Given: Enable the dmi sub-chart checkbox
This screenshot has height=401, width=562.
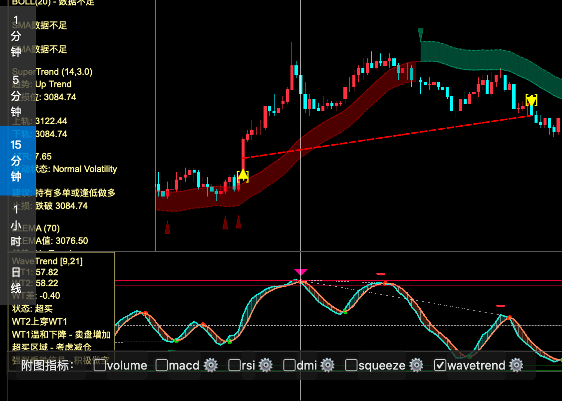Looking at the screenshot, I should tap(289, 365).
